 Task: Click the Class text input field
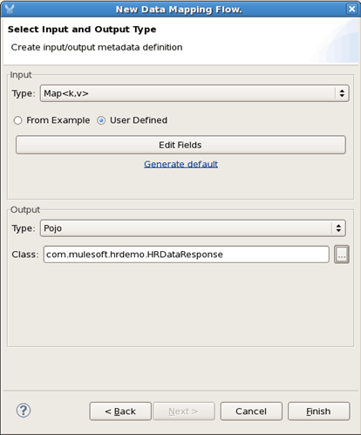pos(187,255)
